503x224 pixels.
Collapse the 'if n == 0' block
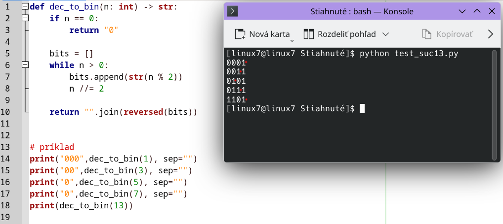tap(25, 19)
